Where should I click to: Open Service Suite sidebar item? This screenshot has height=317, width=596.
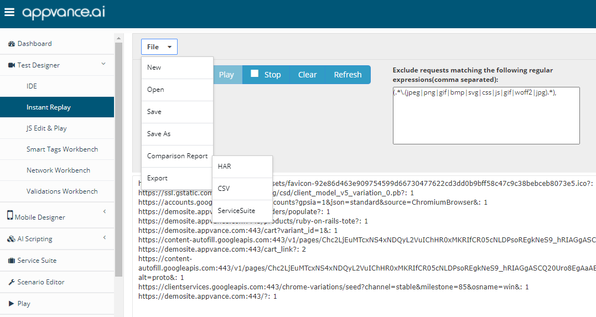click(x=57, y=261)
